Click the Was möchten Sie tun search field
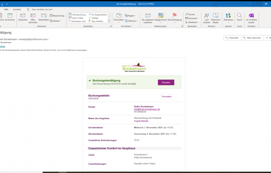Screen dimensions: 271x173 42,9
